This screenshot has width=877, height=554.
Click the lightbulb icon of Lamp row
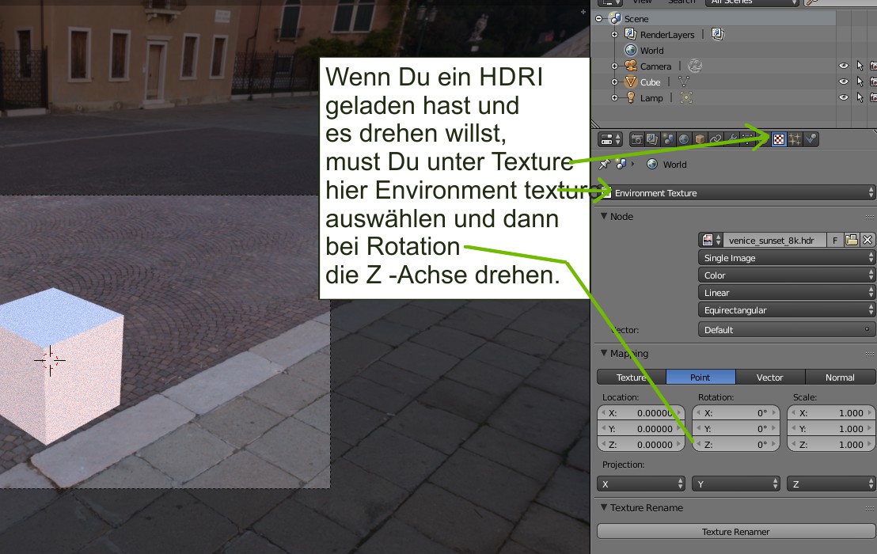tap(631, 98)
